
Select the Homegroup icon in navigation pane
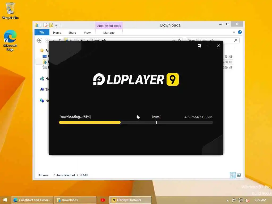coord(42,79)
